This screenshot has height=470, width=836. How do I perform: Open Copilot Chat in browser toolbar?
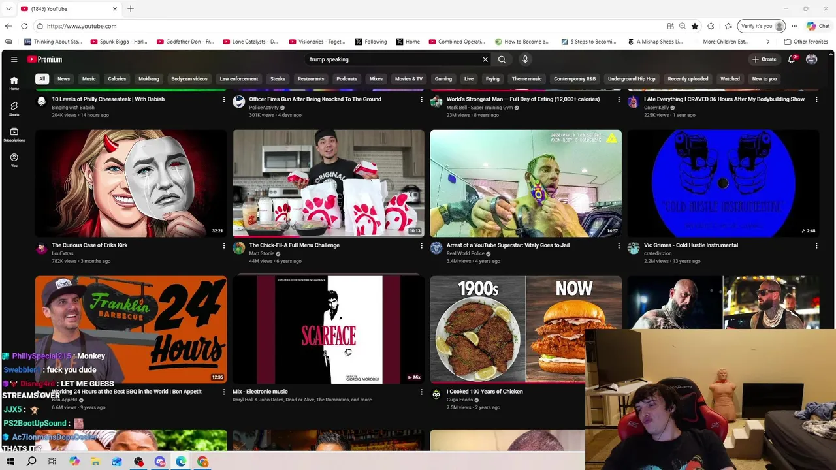(818, 26)
